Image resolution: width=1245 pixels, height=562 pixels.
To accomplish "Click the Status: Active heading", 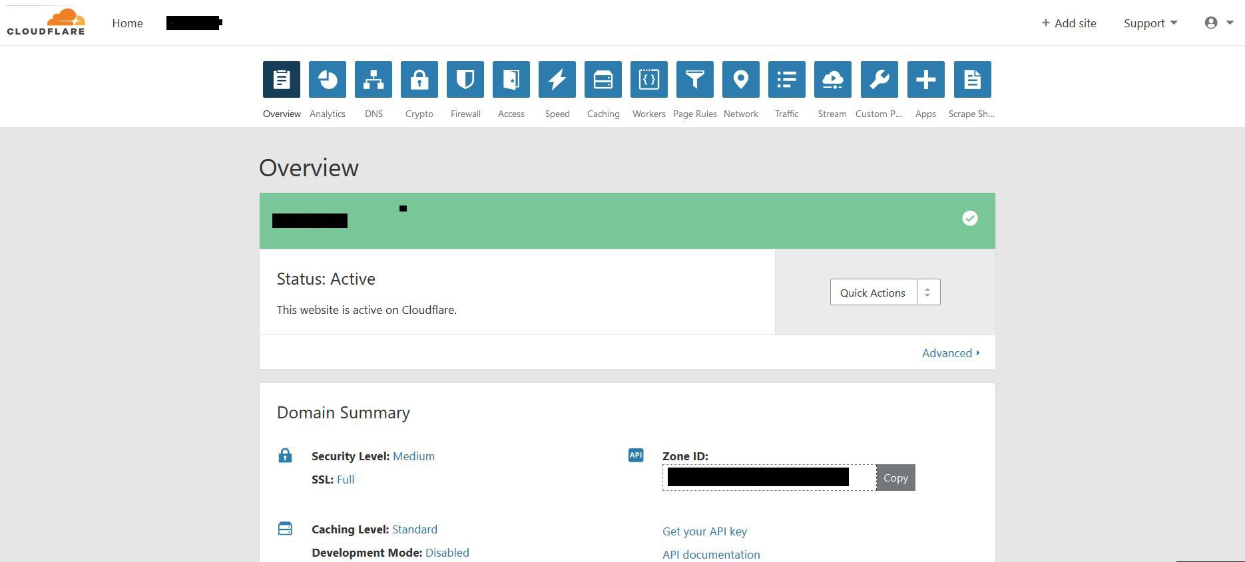I will [x=326, y=279].
